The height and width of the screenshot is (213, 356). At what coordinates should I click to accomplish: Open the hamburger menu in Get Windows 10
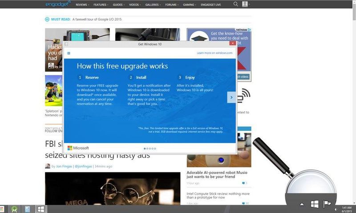pos(69,53)
